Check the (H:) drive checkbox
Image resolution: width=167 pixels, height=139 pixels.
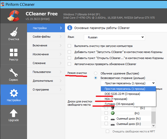(x=106, y=113)
